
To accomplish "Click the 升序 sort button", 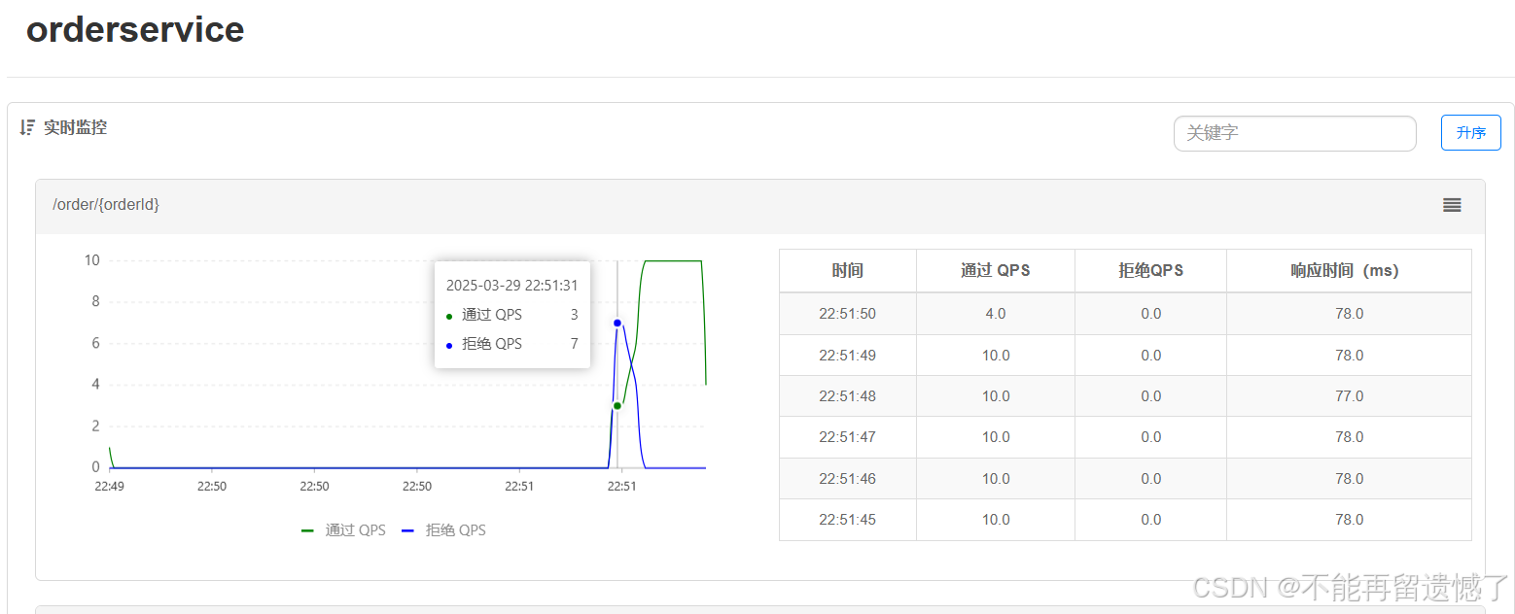I will click(1470, 133).
